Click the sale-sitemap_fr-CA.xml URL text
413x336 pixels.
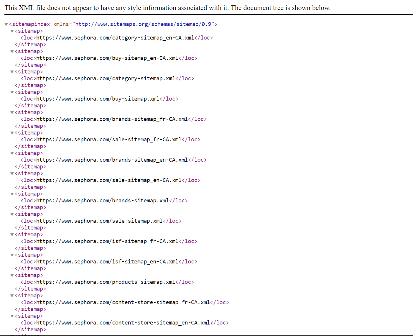pos(109,140)
